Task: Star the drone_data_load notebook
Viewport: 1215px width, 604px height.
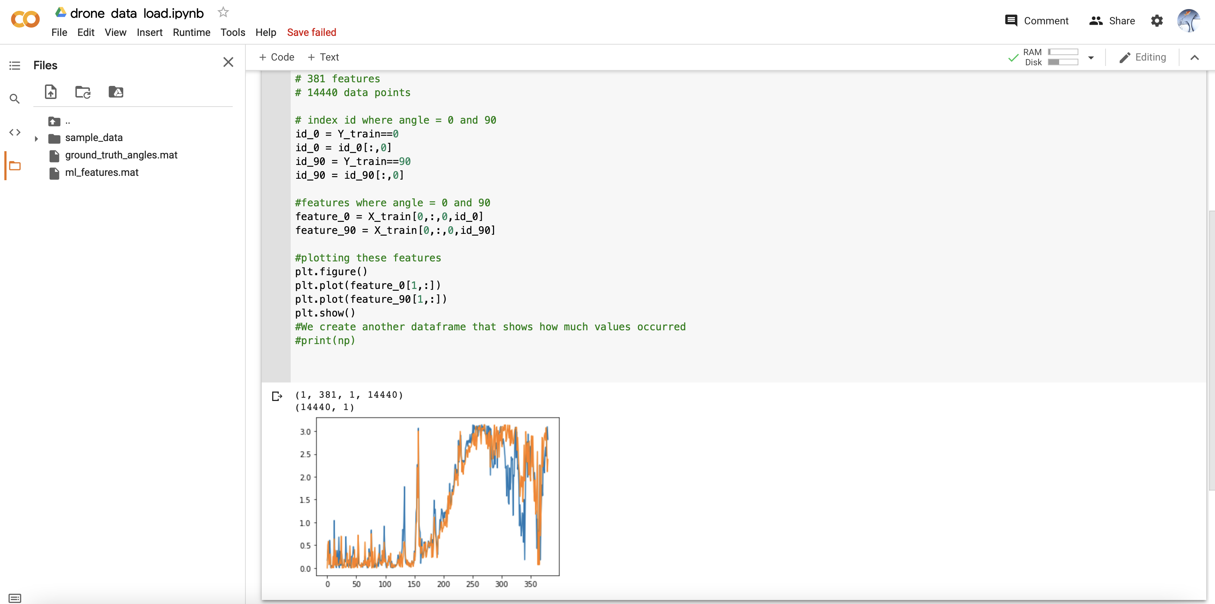Action: (223, 12)
